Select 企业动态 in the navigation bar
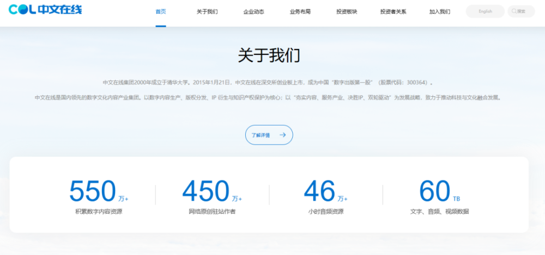 tap(254, 11)
